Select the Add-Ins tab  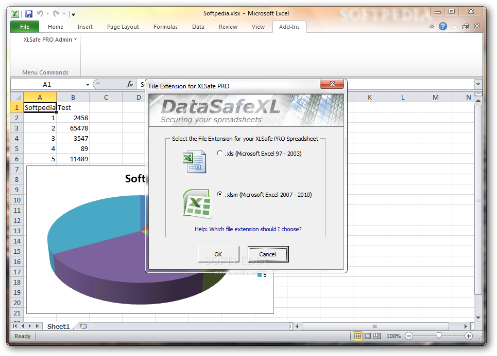[x=289, y=27]
